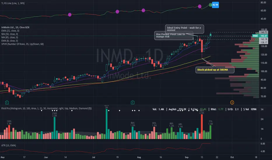
Task: Select the EMA (8, close, 0) legend
Action: tap(10, 41)
